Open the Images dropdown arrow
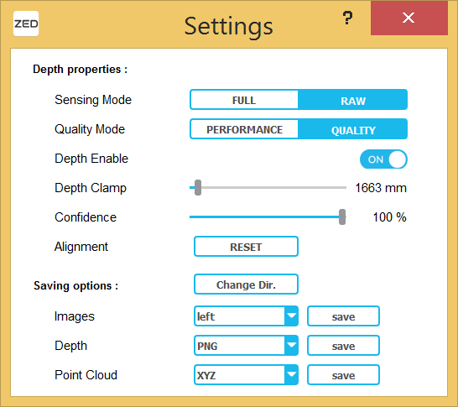Viewport: 458px width, 407px height. point(291,316)
